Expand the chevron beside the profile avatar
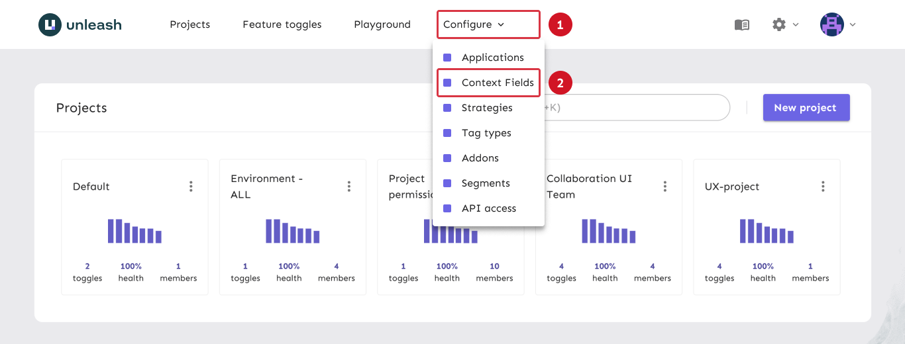Image resolution: width=905 pixels, height=344 pixels. click(x=853, y=25)
